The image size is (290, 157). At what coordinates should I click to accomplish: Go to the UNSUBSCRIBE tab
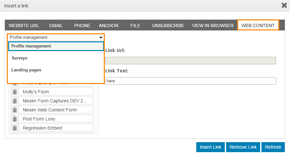tap(168, 26)
